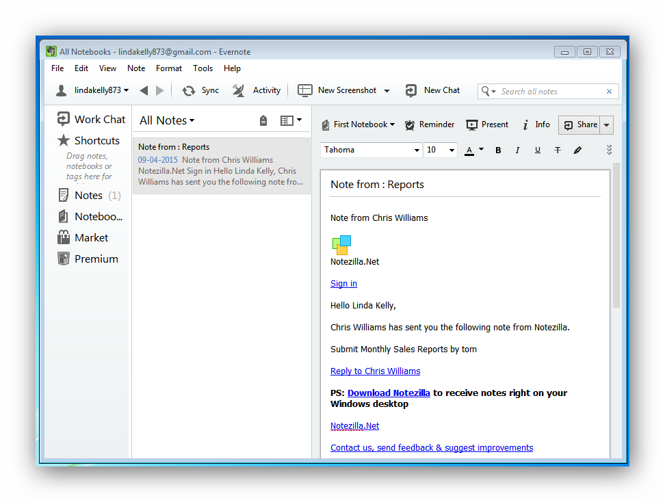Image resolution: width=665 pixels, height=502 pixels.
Task: Toggle bold formatting
Action: tap(498, 150)
